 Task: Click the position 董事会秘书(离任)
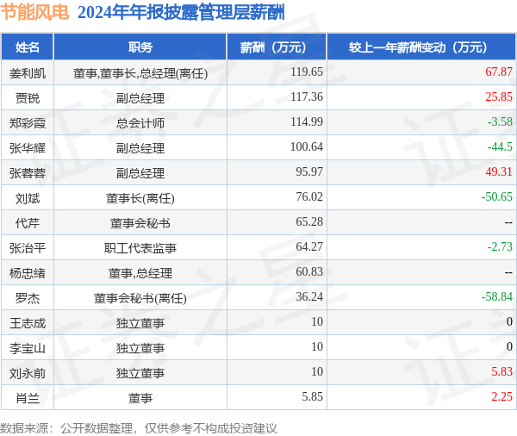click(140, 298)
